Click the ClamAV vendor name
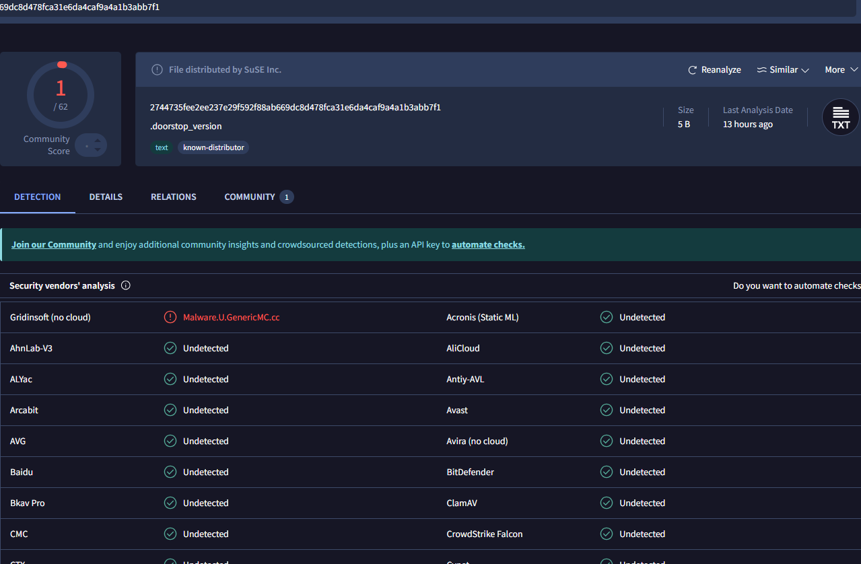The image size is (861, 564). 462,503
